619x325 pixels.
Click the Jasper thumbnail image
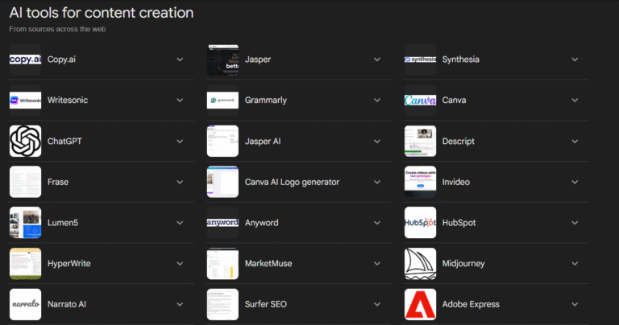(x=222, y=60)
